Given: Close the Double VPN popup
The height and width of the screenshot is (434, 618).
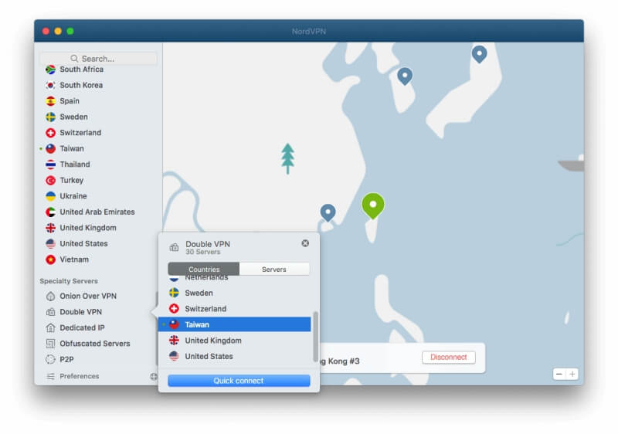Looking at the screenshot, I should click(x=305, y=243).
